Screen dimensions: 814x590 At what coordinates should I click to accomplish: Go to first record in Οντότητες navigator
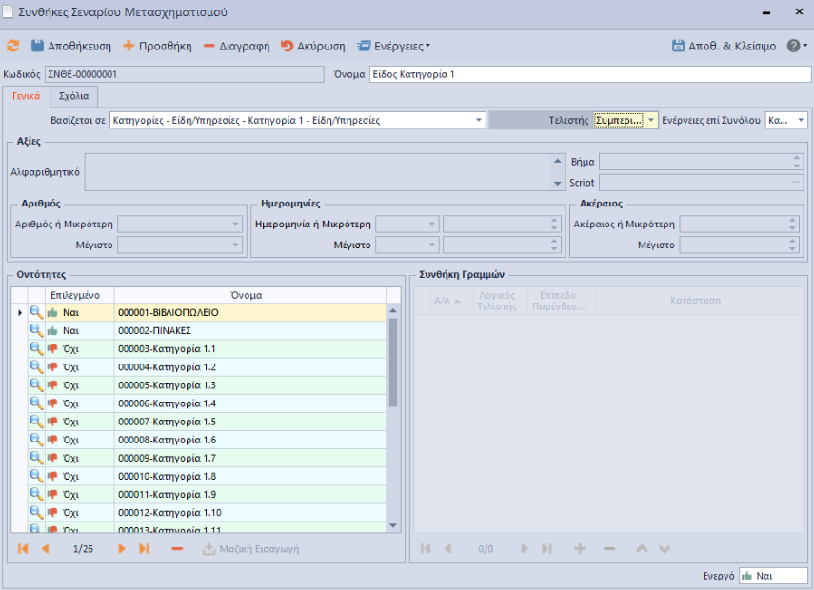point(23,548)
